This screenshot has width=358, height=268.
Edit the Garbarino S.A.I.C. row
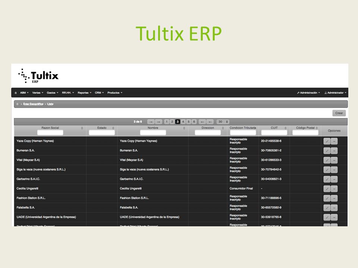tap(327, 179)
